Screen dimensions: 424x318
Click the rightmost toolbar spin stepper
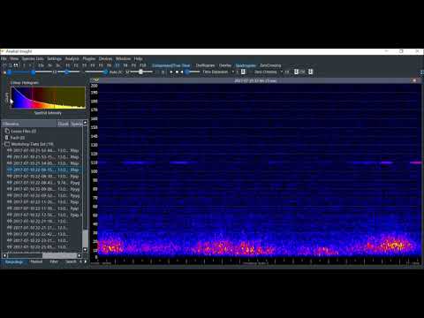click(x=310, y=72)
